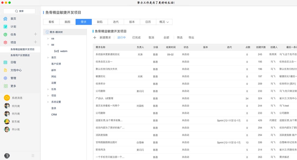
Task: Open 系统消息 speaker notification icon
Action: 7,98
